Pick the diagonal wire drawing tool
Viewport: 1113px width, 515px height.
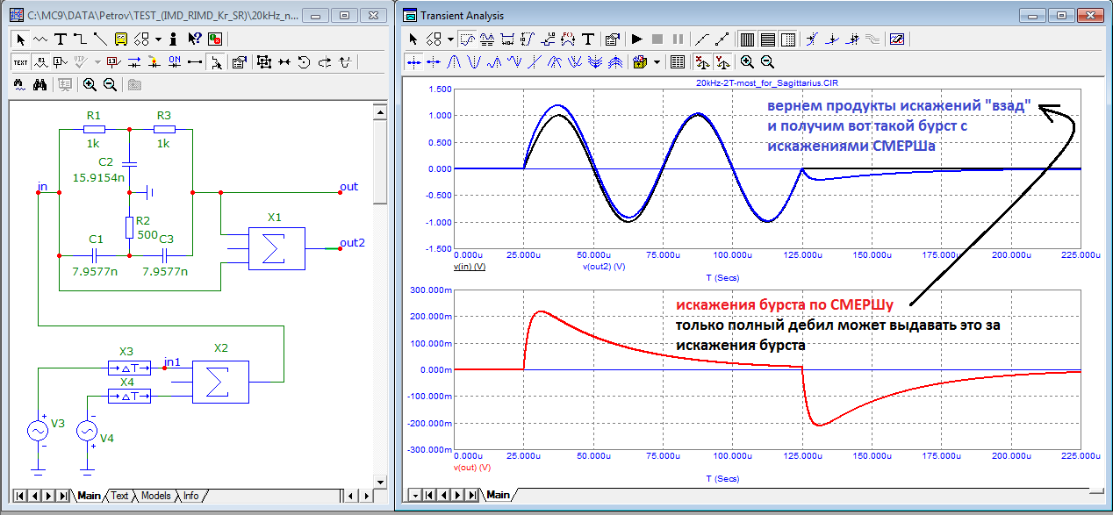[99, 39]
